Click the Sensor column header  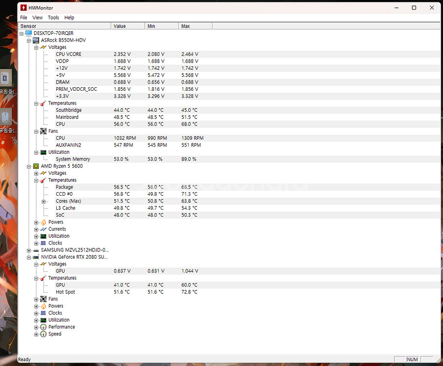click(x=64, y=26)
